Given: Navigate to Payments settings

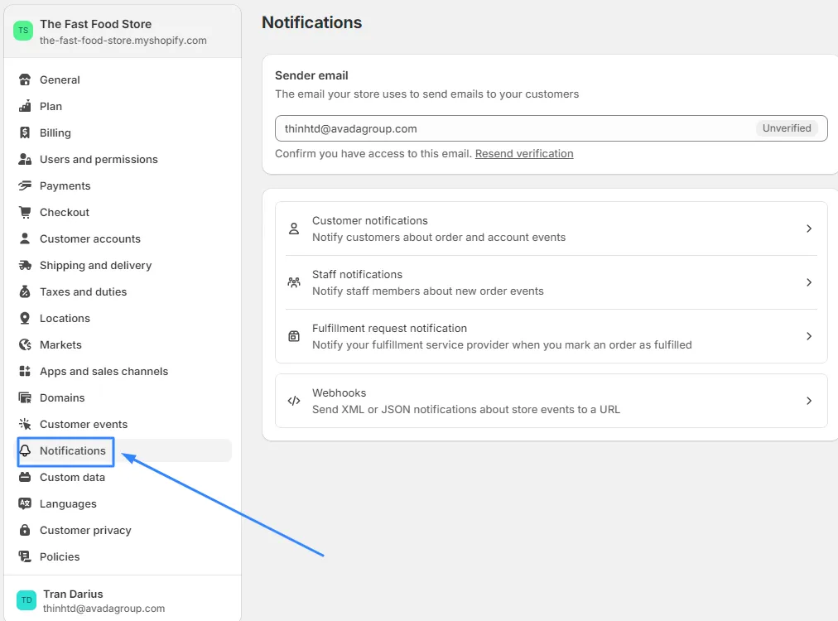Looking at the screenshot, I should pyautogui.click(x=65, y=185).
